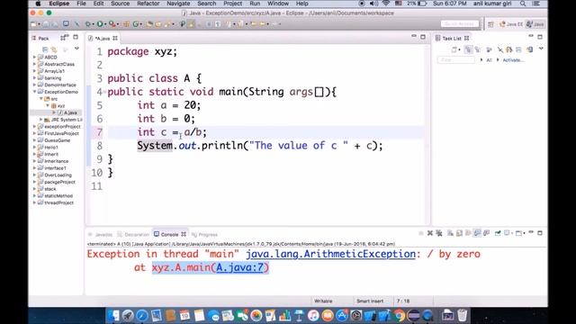Collapse the src folder
Screen dimensions: 576x324
tap(41, 99)
